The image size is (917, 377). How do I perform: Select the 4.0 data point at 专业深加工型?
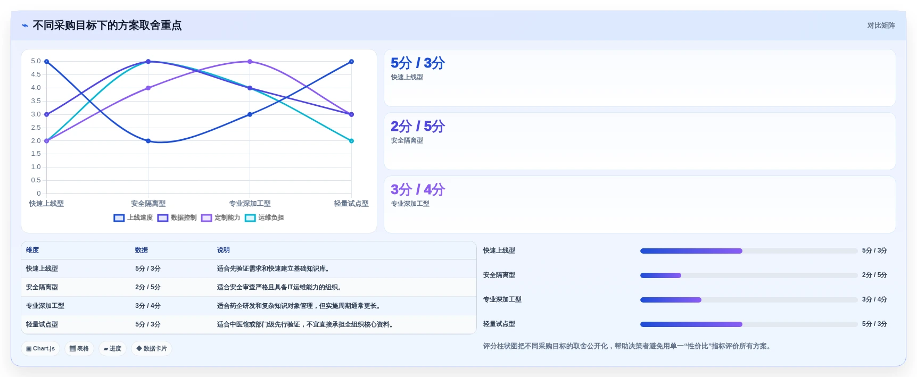coord(250,88)
